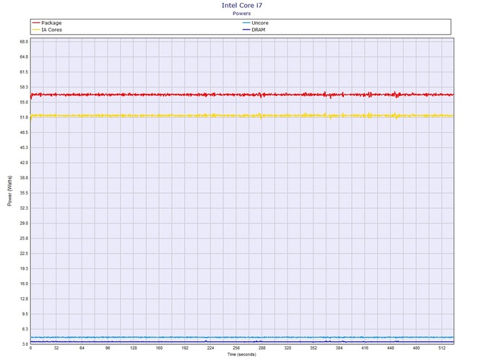This screenshot has width=484, height=363.
Task: Click the 96 tick on the time axis
Action: [108, 348]
